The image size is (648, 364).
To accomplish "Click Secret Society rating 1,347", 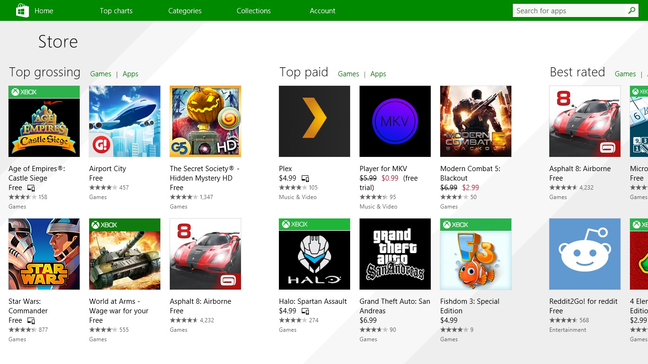I will [192, 197].
